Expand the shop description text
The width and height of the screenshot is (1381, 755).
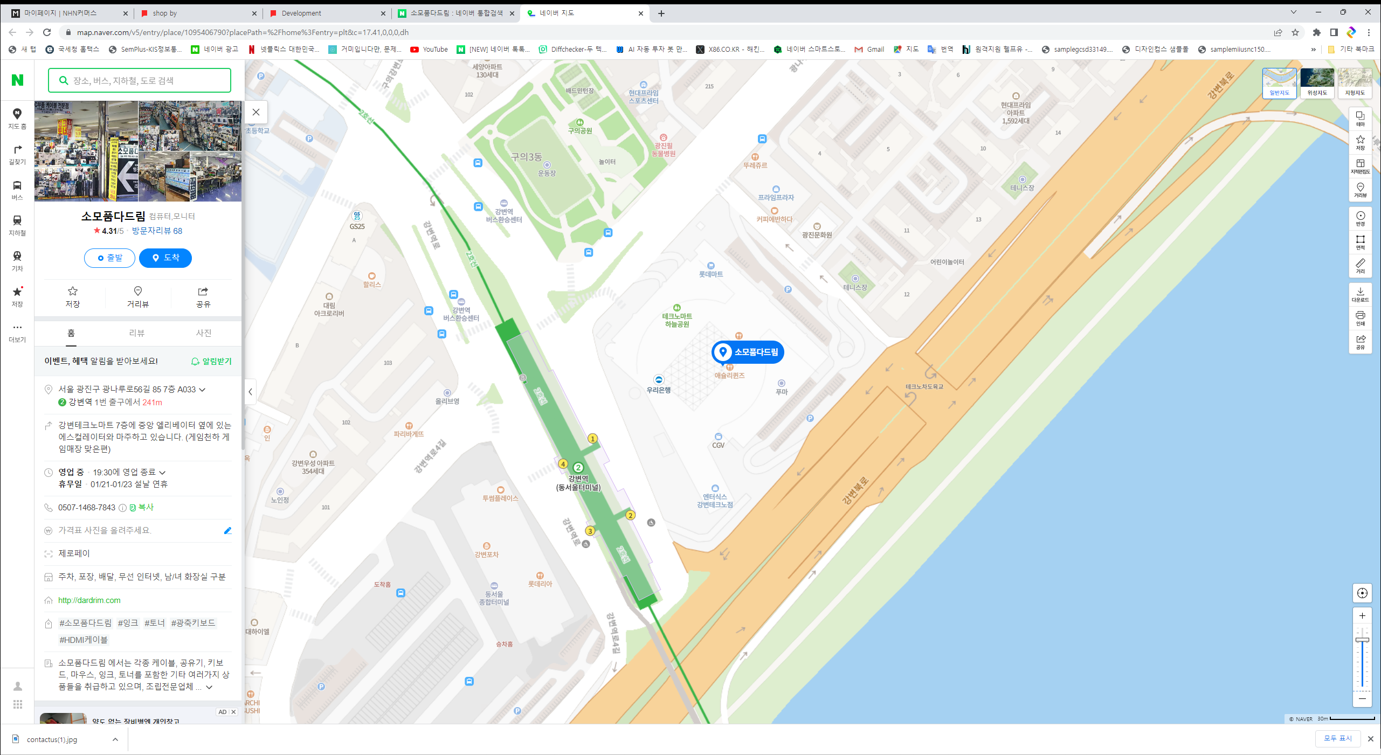[209, 687]
